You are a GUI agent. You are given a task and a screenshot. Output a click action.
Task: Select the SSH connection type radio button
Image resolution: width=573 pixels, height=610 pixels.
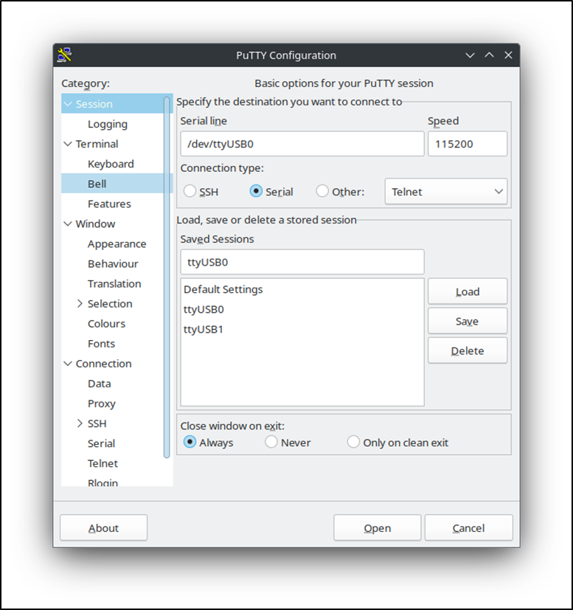click(x=190, y=191)
